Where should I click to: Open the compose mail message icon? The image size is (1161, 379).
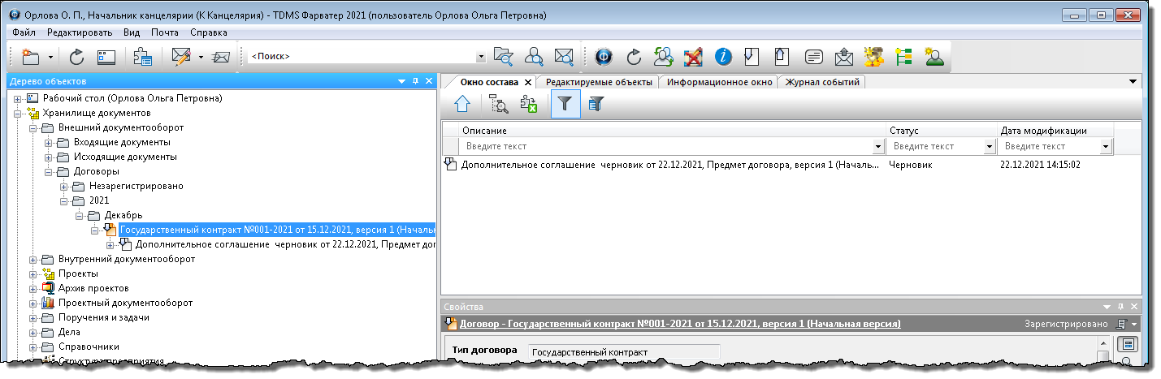click(x=180, y=57)
